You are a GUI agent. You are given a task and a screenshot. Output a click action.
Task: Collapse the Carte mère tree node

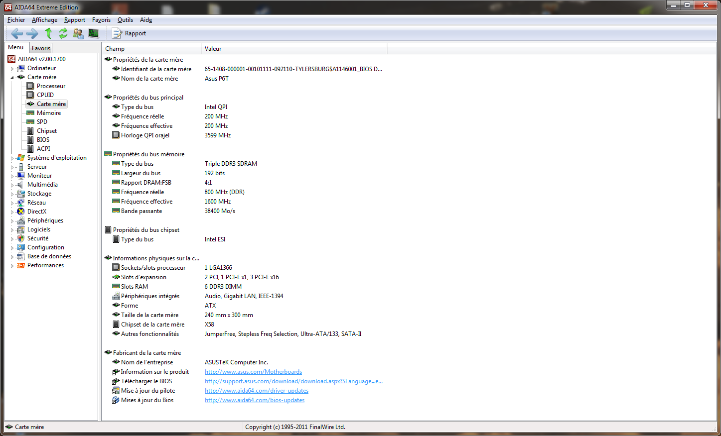[12, 78]
